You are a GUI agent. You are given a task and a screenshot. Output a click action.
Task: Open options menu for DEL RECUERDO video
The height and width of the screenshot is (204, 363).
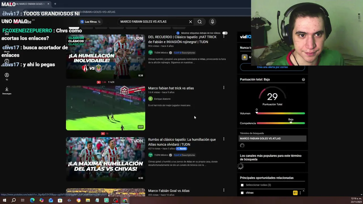pos(224,36)
